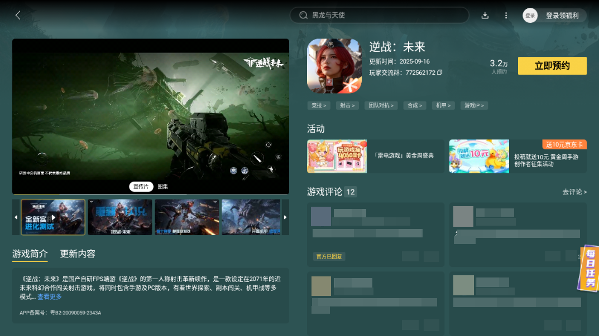This screenshot has width=599, height=336.
Task: Open the 机甲 tag
Action: 443,106
